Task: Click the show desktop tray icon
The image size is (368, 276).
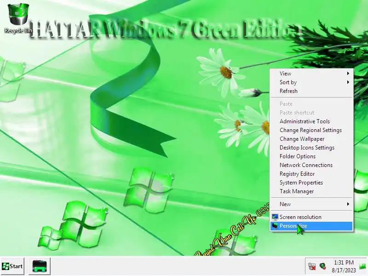Action: [362, 266]
